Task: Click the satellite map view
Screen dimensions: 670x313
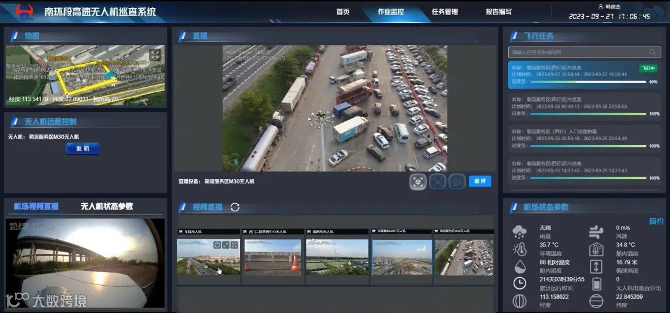Action: click(85, 76)
